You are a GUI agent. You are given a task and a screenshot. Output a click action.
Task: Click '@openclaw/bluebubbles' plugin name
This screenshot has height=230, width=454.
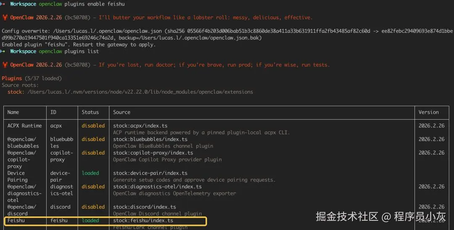click(x=23, y=142)
